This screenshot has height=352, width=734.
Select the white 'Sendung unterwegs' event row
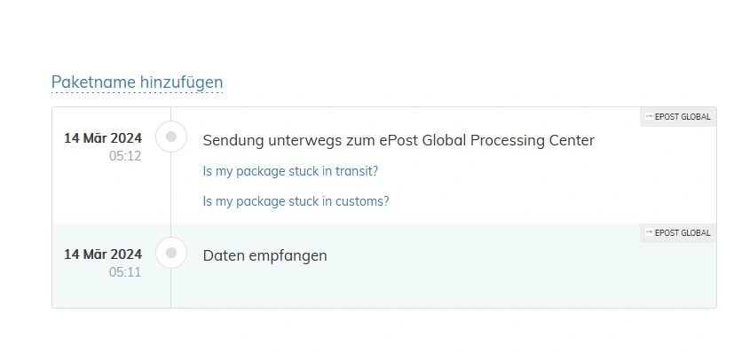[383, 166]
